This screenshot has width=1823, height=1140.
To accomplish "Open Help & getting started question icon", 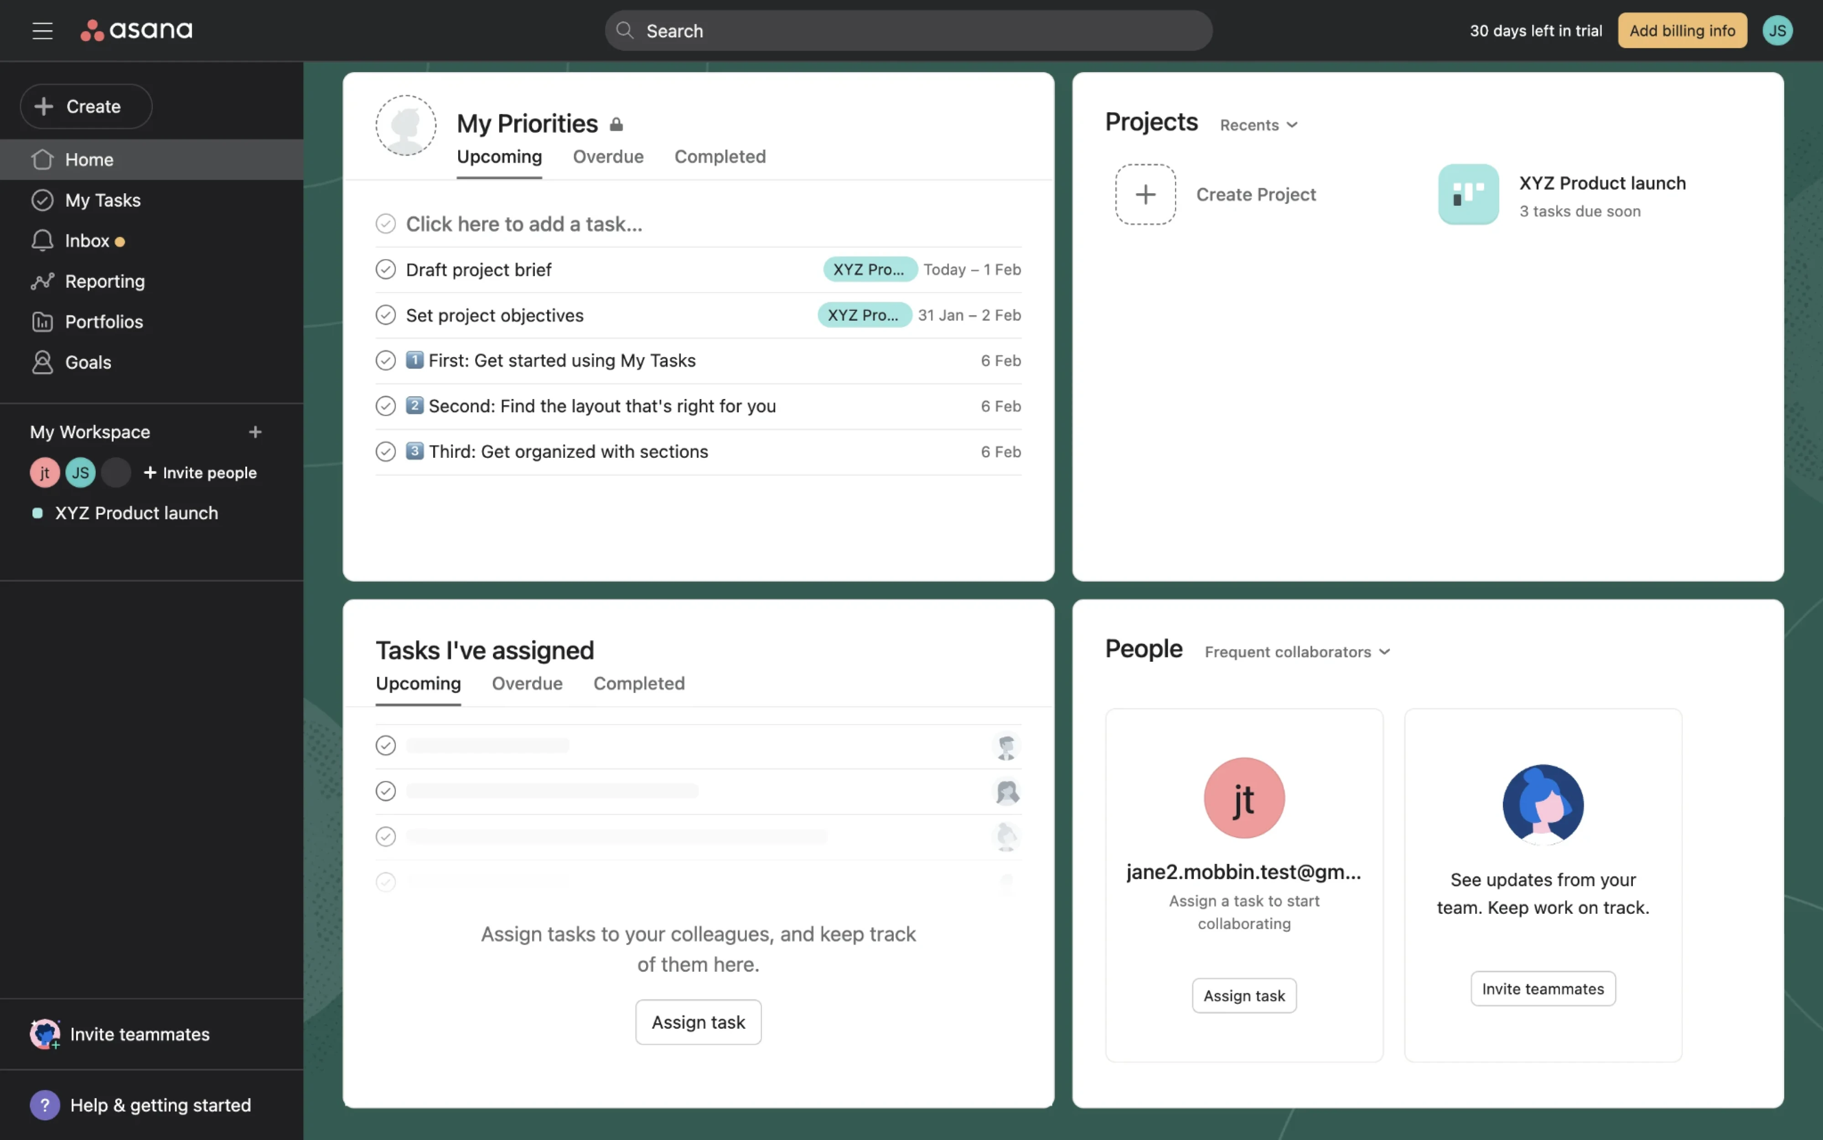I will click(45, 1104).
